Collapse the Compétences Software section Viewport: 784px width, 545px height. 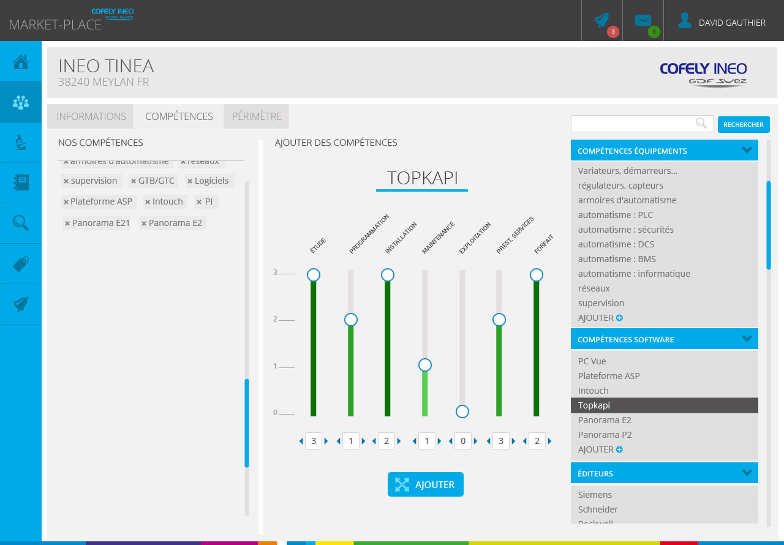(x=747, y=339)
